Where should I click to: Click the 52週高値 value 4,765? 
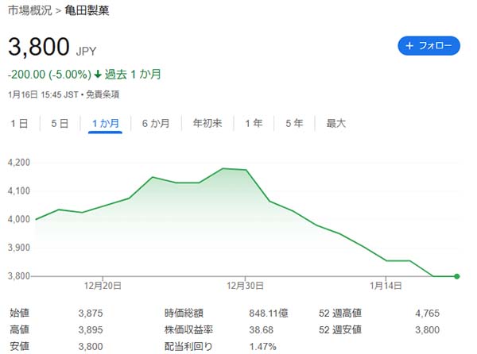[x=428, y=313]
